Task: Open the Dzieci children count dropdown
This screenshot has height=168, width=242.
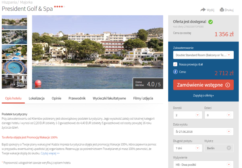Action: tap(219, 115)
